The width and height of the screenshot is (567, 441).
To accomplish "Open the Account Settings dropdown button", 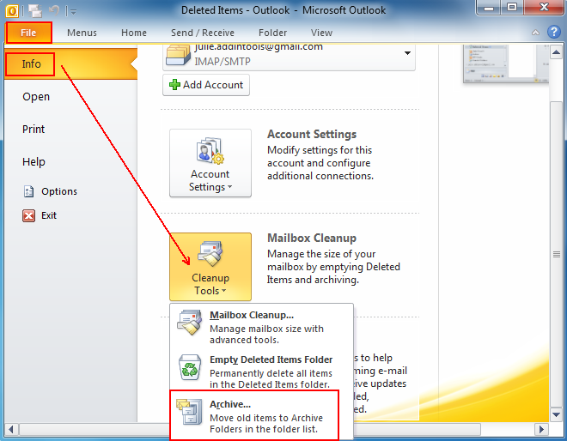I will tap(210, 163).
